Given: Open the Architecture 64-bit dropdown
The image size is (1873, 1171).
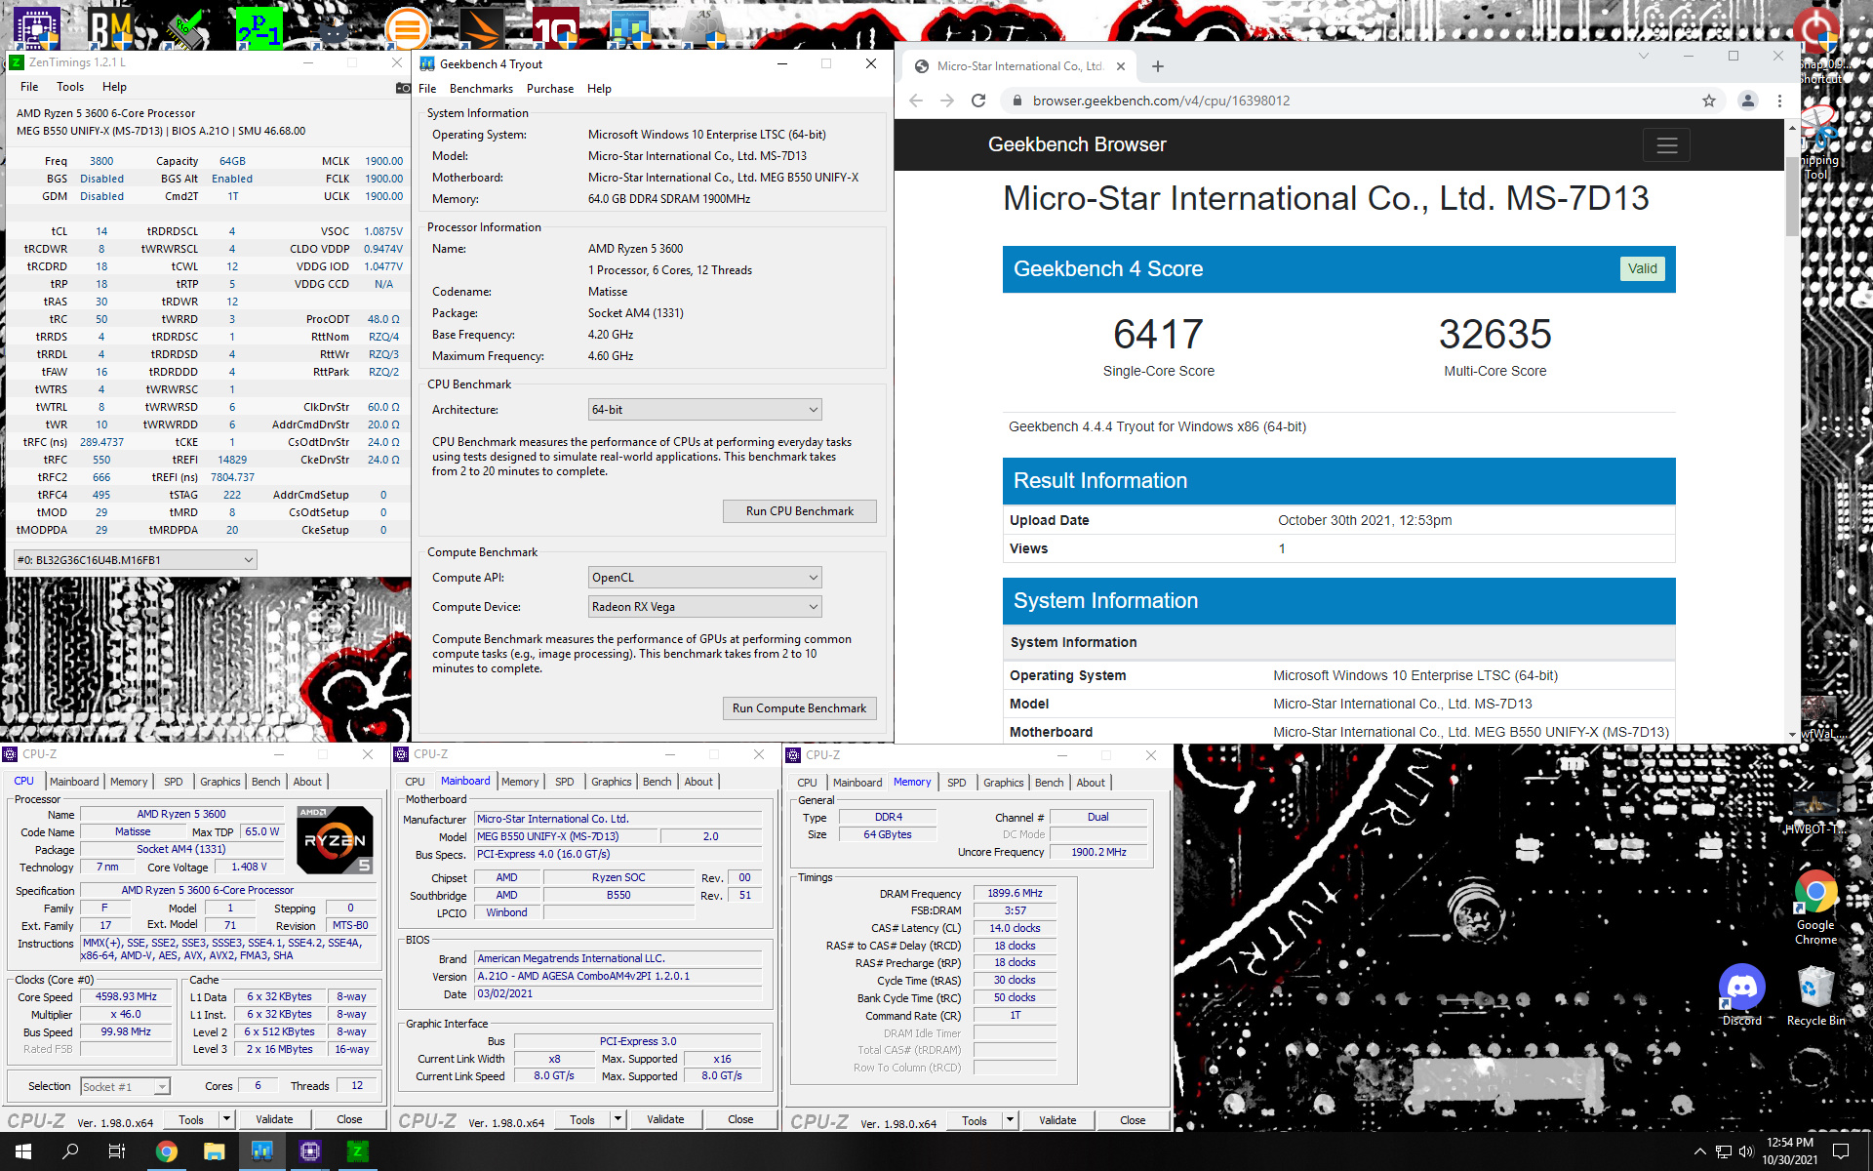Looking at the screenshot, I should (x=704, y=410).
